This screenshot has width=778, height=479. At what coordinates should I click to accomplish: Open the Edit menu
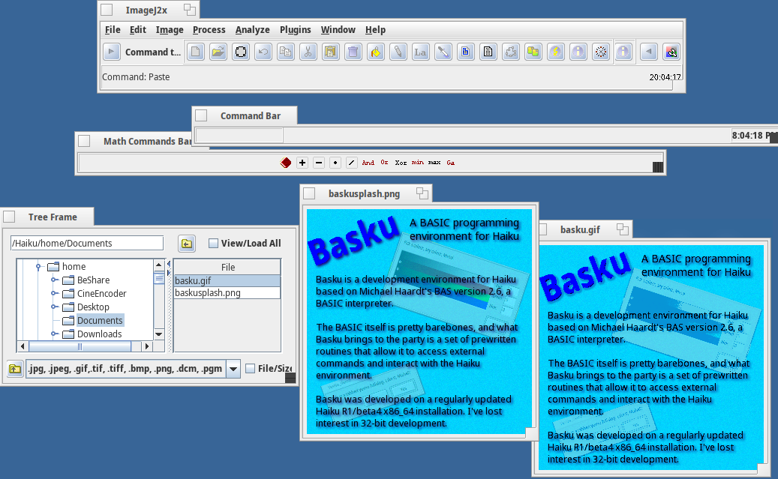[137, 30]
